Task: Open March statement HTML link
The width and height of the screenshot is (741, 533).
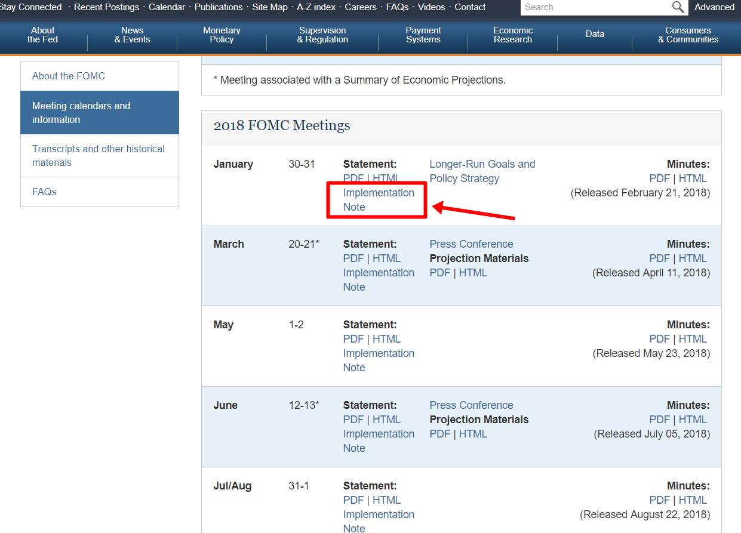Action: (x=386, y=258)
